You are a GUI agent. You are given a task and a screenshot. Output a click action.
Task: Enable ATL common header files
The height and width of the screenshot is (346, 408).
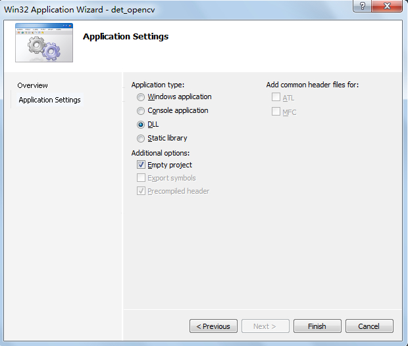(x=276, y=97)
